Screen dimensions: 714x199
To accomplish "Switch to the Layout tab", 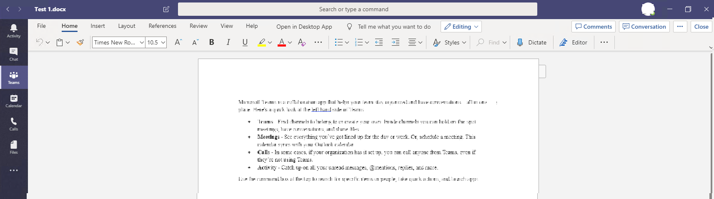I will tap(127, 26).
